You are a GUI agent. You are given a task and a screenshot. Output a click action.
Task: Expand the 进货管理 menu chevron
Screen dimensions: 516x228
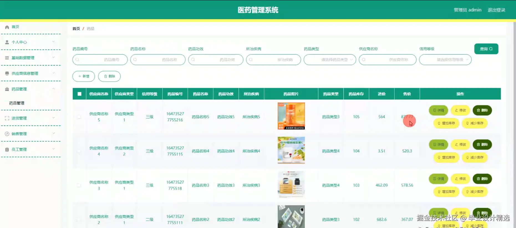54,118
